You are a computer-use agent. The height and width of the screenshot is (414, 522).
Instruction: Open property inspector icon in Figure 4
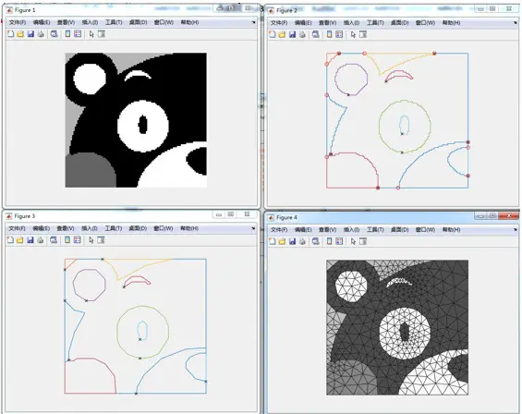(x=363, y=241)
